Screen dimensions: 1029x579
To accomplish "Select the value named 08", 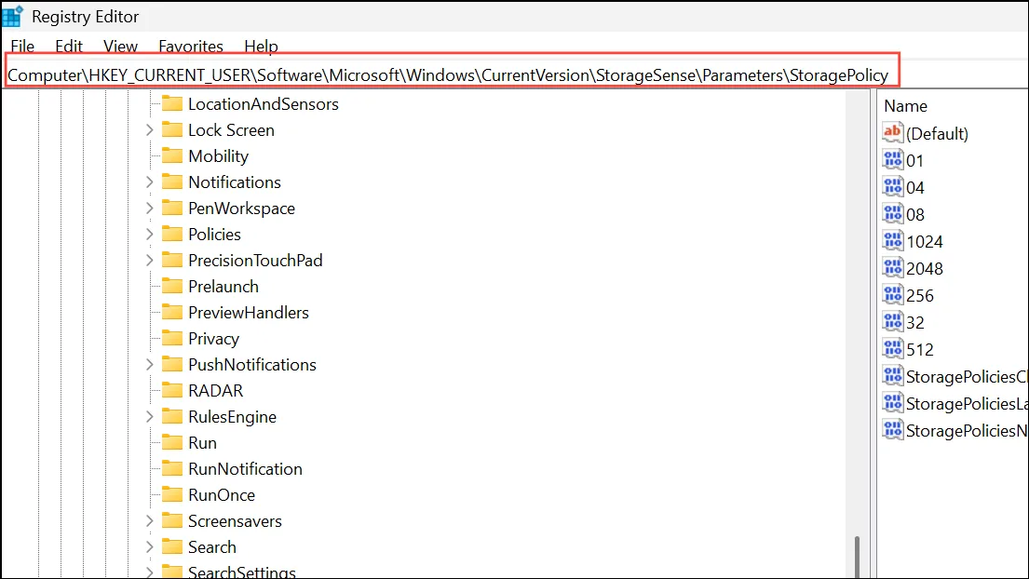I will click(x=914, y=214).
